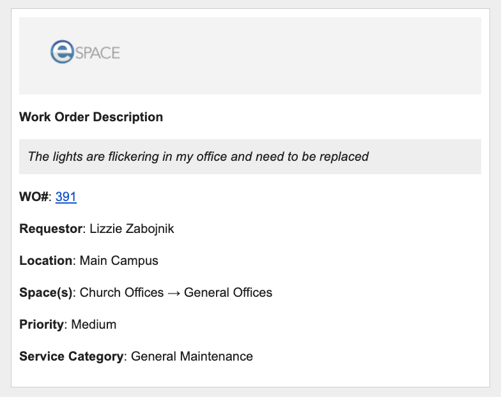501x397 pixels.
Task: Click the blue 'e' circle in the logo
Action: tap(63, 52)
